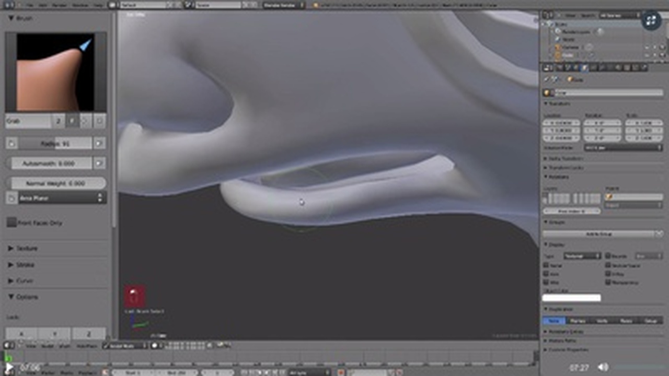Click the Camera icon in the outliner

(558, 47)
